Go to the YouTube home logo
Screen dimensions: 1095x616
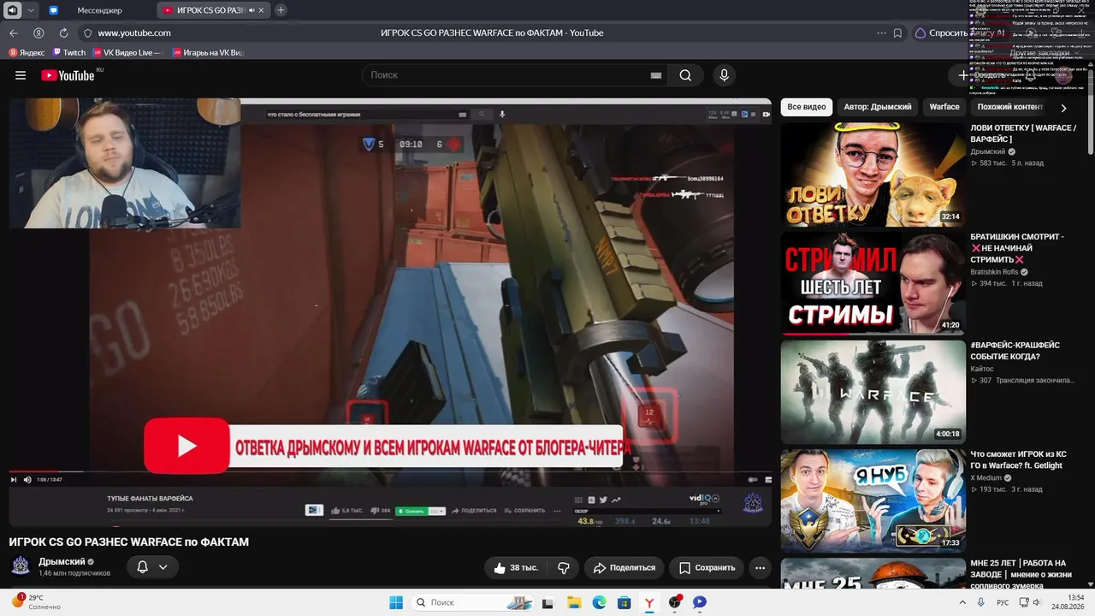[x=68, y=75]
